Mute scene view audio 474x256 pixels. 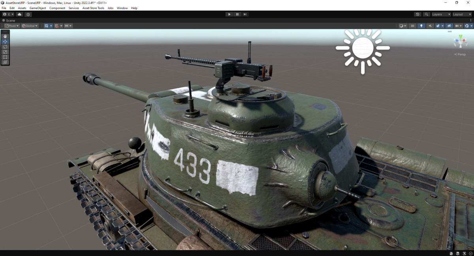click(430, 26)
